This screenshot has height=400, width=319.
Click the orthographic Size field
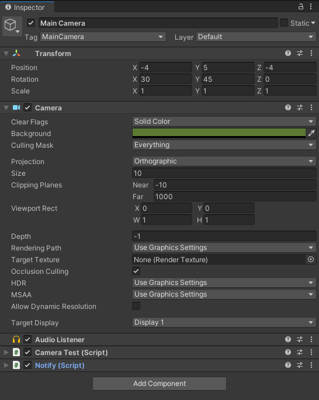[224, 173]
